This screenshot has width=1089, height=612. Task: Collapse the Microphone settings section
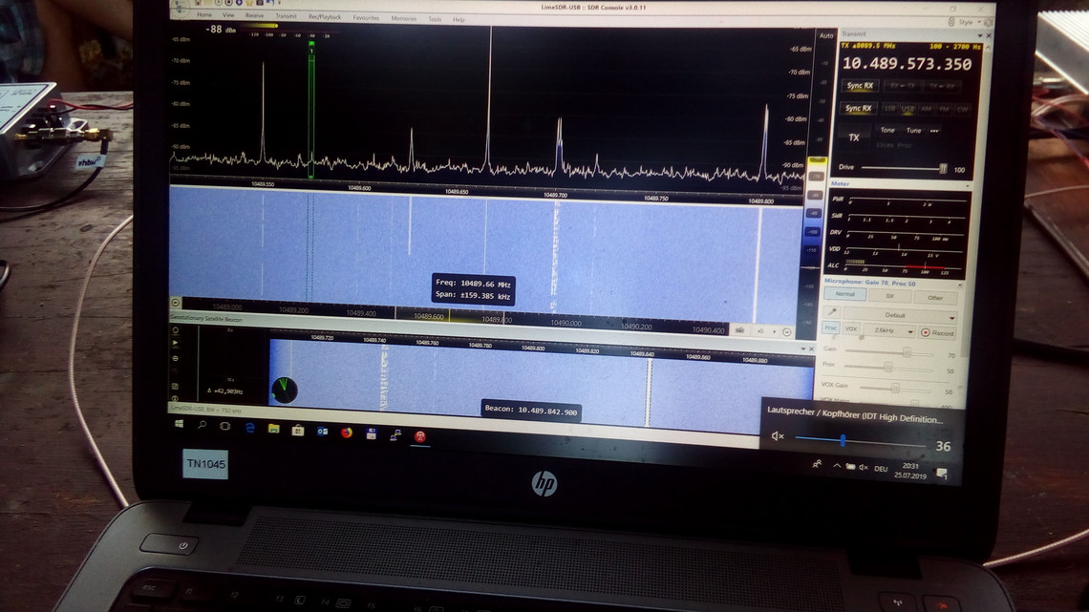pos(960,284)
